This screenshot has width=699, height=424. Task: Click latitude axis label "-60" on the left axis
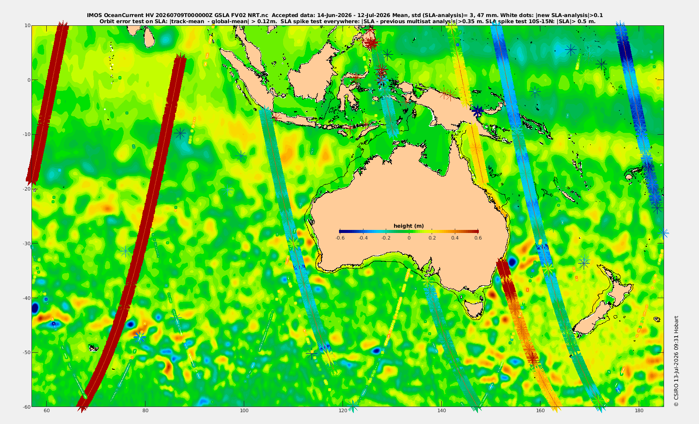point(26,407)
